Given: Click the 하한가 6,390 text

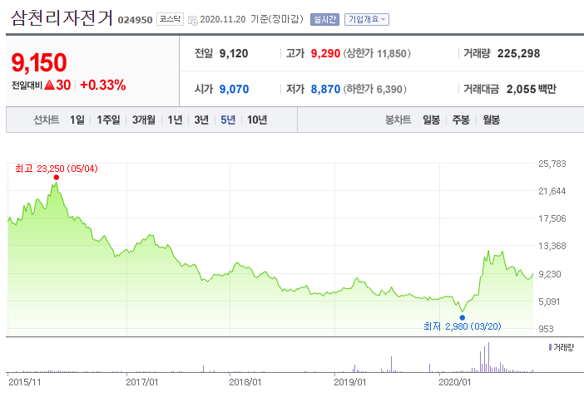Looking at the screenshot, I should pyautogui.click(x=374, y=89).
